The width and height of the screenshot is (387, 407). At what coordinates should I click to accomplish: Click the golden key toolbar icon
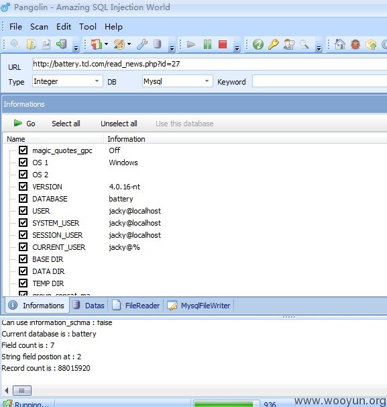point(274,44)
